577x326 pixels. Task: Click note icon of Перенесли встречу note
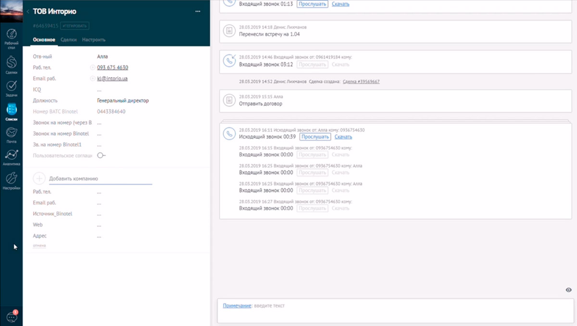229,31
